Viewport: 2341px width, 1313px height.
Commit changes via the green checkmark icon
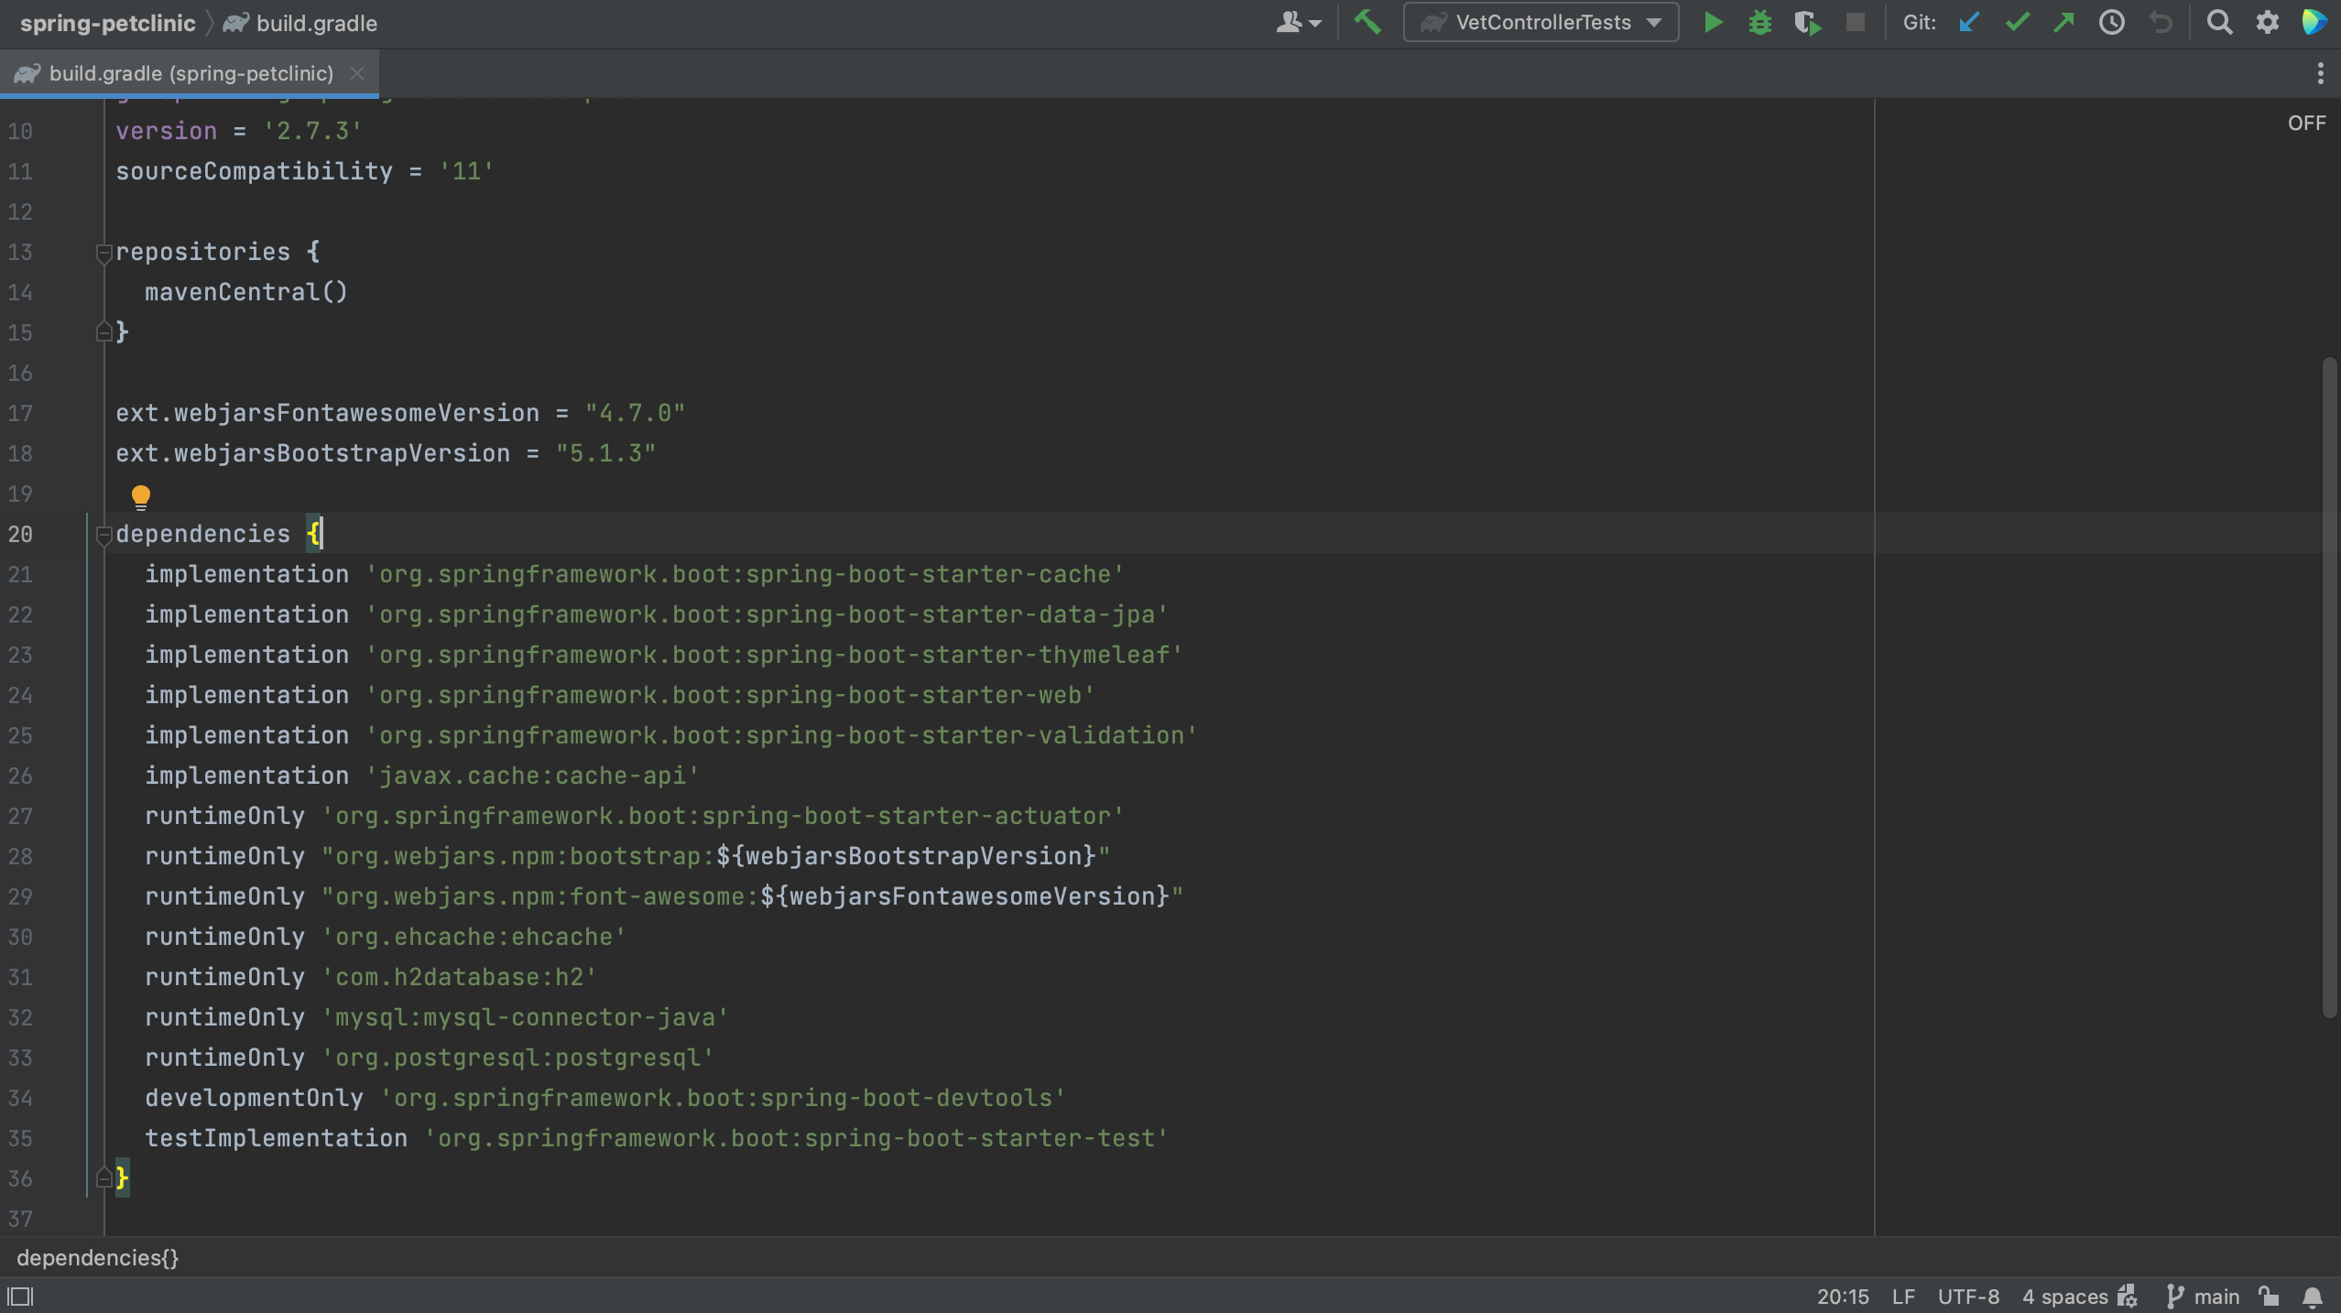tap(2017, 23)
